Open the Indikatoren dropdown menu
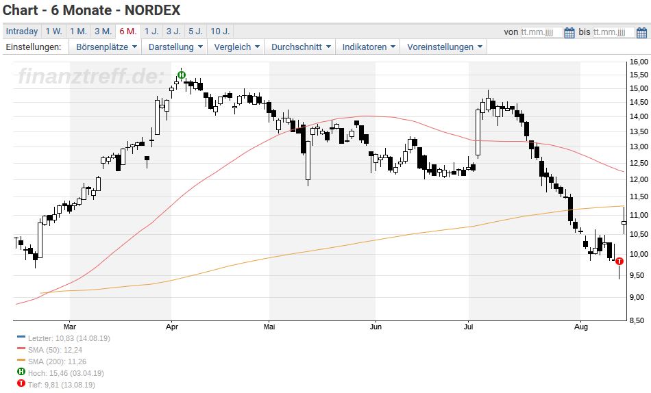 (x=368, y=47)
